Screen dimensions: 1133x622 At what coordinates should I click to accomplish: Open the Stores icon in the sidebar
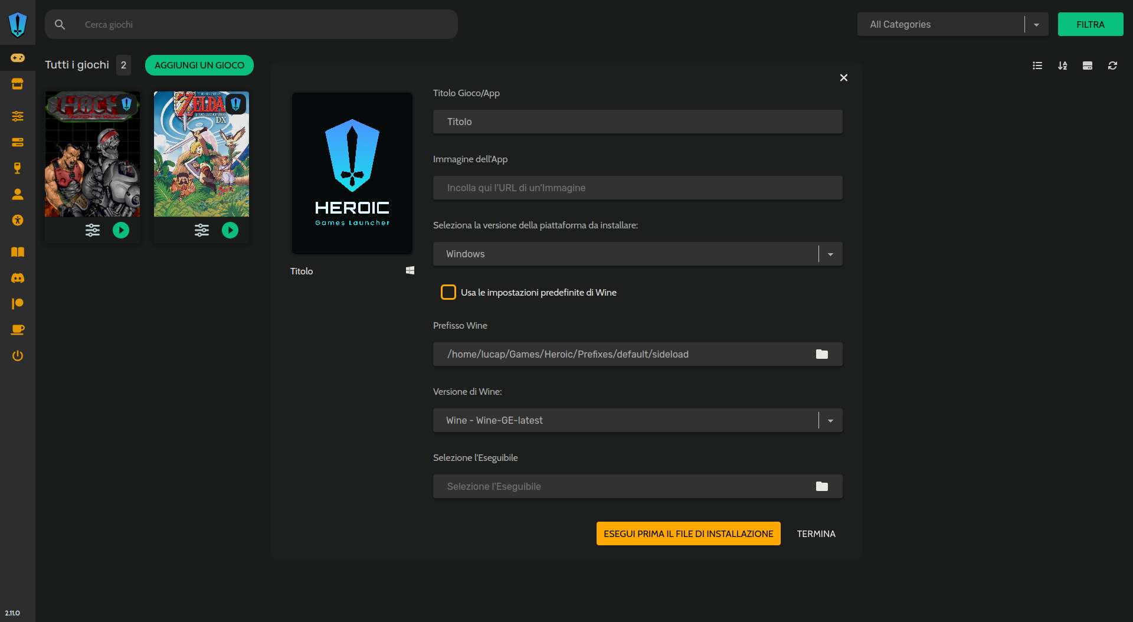(18, 84)
